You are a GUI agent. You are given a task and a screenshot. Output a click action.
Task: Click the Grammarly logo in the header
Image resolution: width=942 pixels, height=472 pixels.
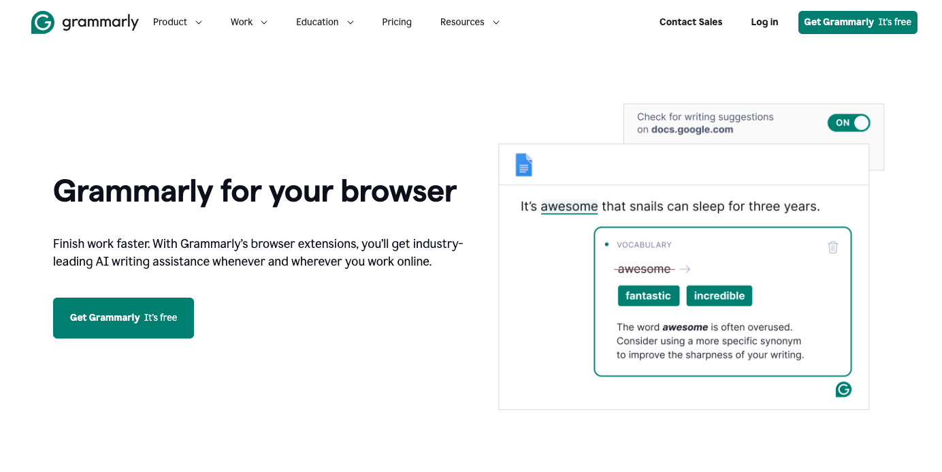pos(85,22)
